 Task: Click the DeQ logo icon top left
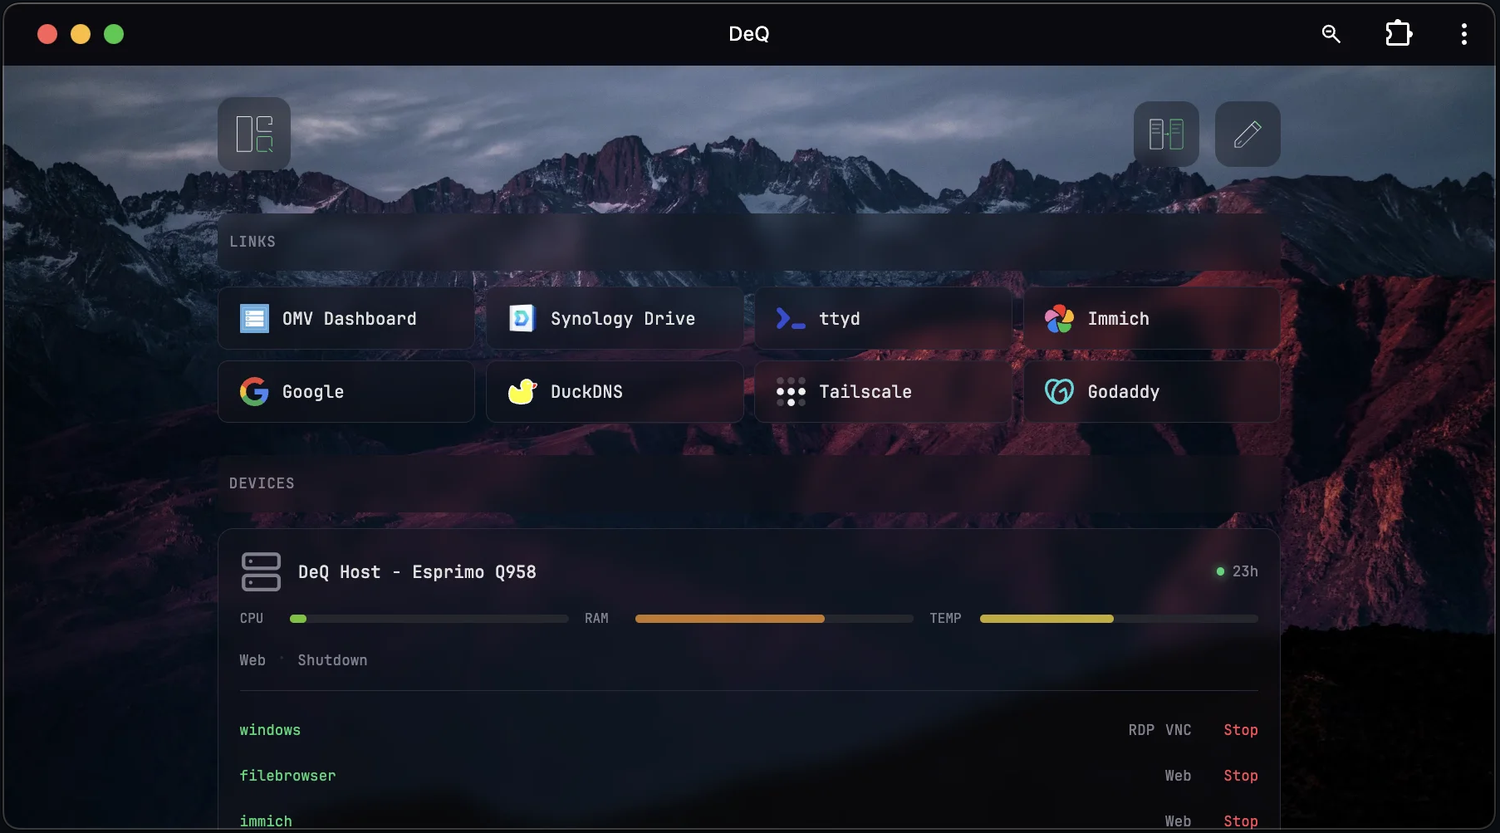pos(253,134)
